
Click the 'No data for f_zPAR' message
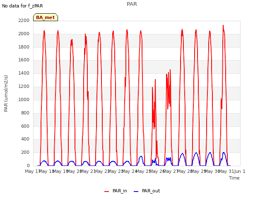[22, 6]
